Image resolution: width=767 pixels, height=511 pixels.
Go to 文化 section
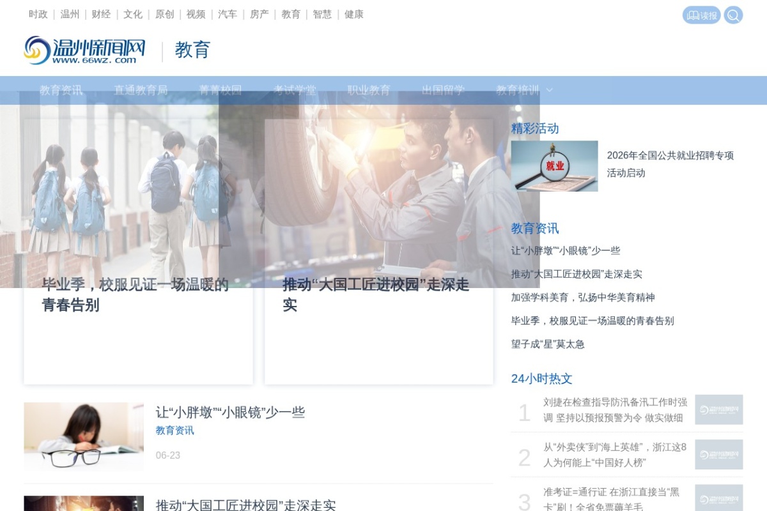(133, 14)
